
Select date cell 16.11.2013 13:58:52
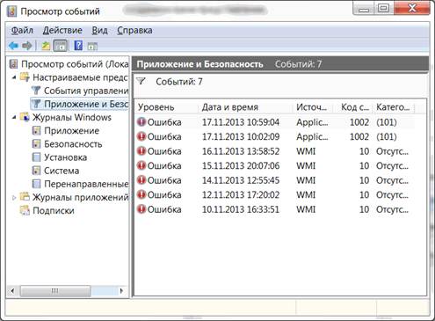(241, 151)
